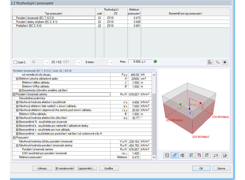Click the value 22500 cm² cell
This screenshot has width=245, height=180.
(x=134, y=79)
